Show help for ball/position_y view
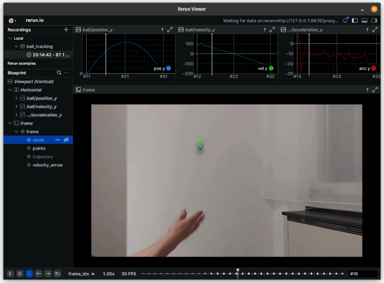 point(162,30)
